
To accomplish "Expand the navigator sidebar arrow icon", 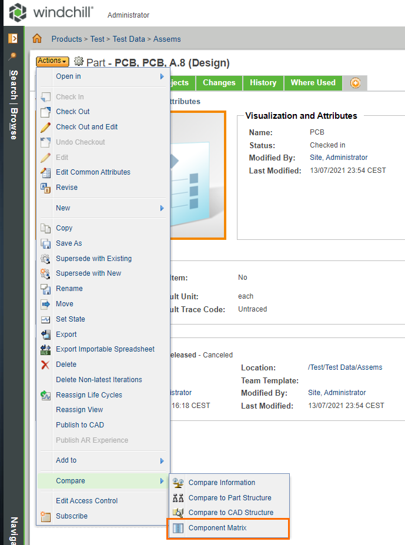I will [x=13, y=38].
